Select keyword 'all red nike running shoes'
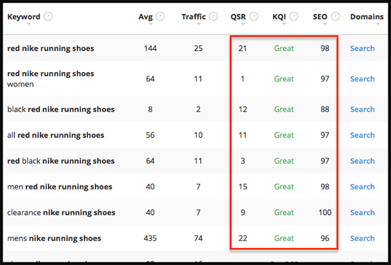391x265 pixels. pos(55,135)
